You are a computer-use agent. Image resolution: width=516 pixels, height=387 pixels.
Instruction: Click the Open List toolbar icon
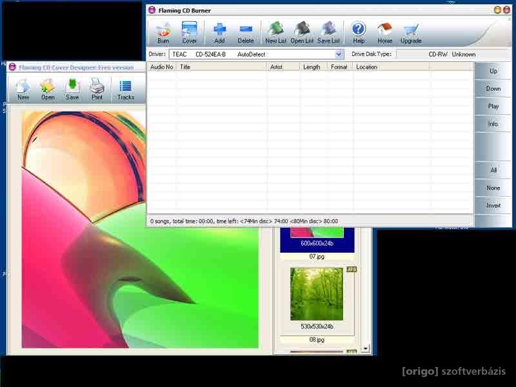tap(302, 33)
